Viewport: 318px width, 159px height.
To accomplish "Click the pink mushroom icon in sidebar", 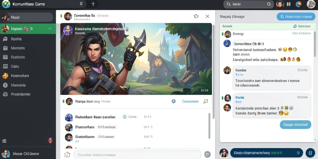I will coord(51,140).
